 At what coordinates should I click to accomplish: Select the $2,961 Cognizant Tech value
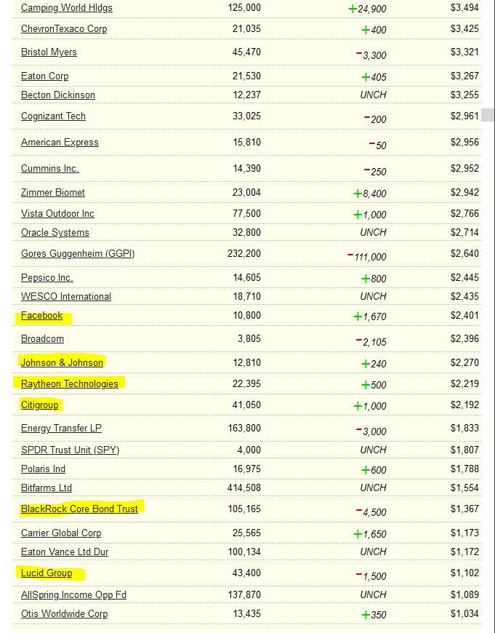tap(464, 116)
